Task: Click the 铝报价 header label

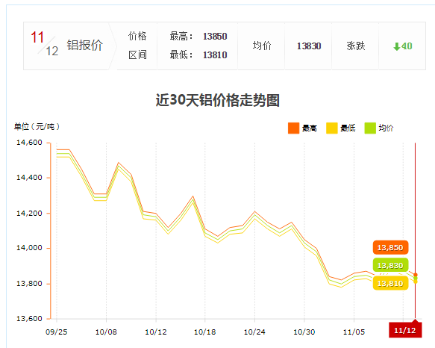Action: pos(84,45)
